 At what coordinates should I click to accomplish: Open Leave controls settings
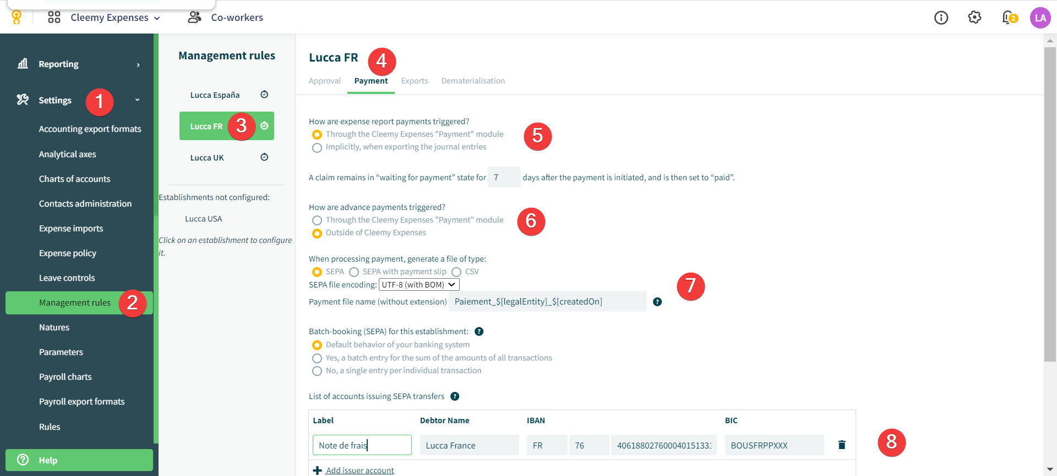(67, 278)
